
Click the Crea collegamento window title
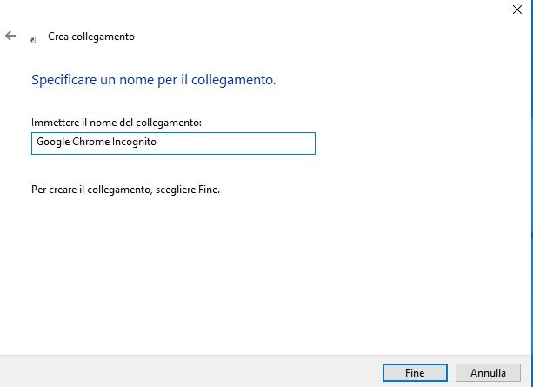click(91, 37)
